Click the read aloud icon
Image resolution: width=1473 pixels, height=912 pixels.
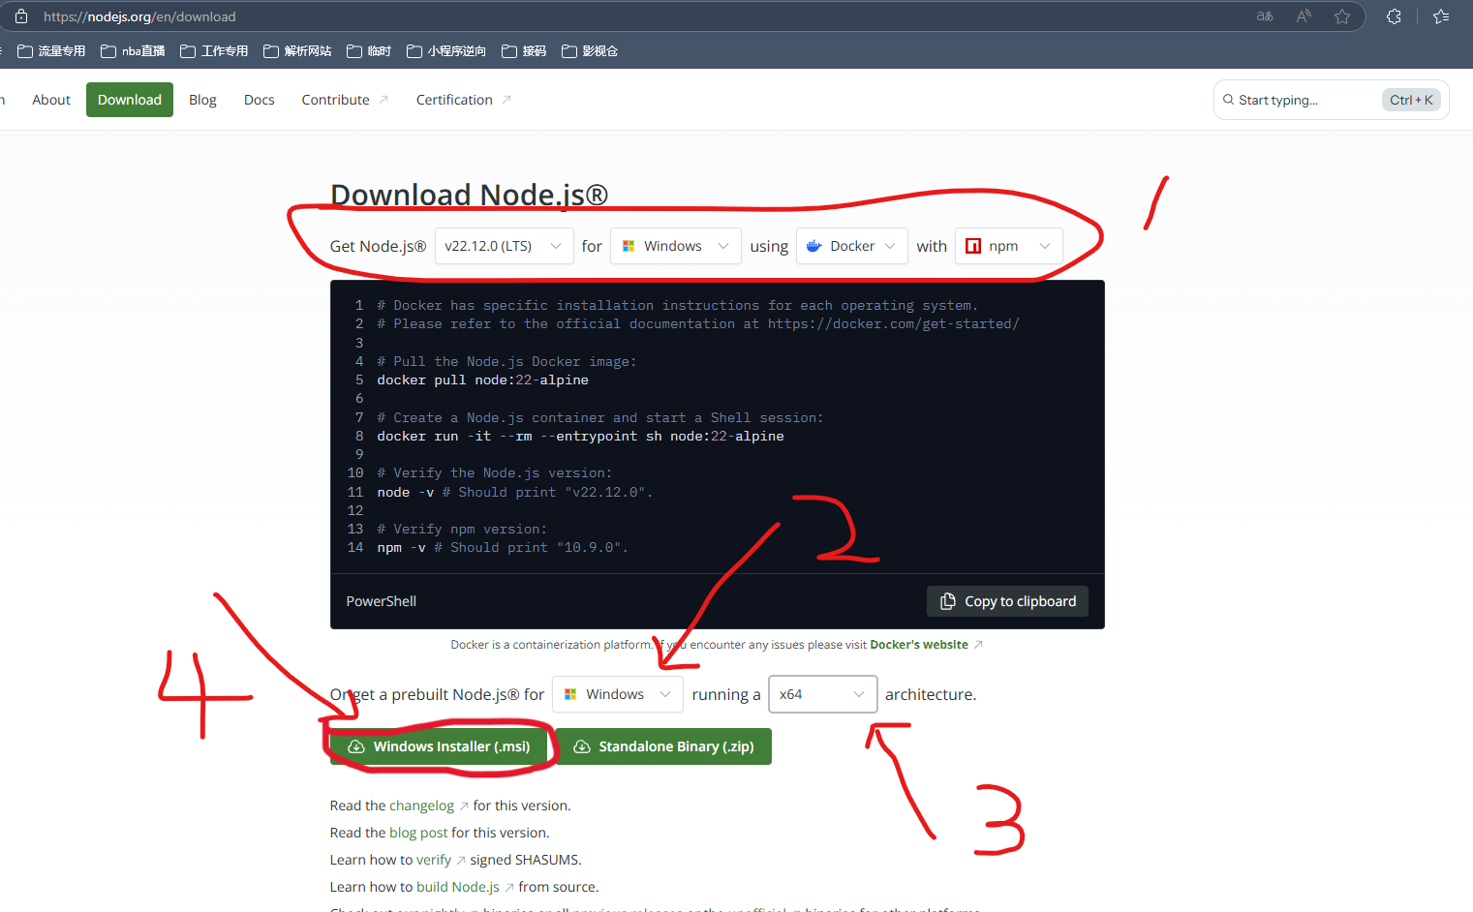[1304, 16]
